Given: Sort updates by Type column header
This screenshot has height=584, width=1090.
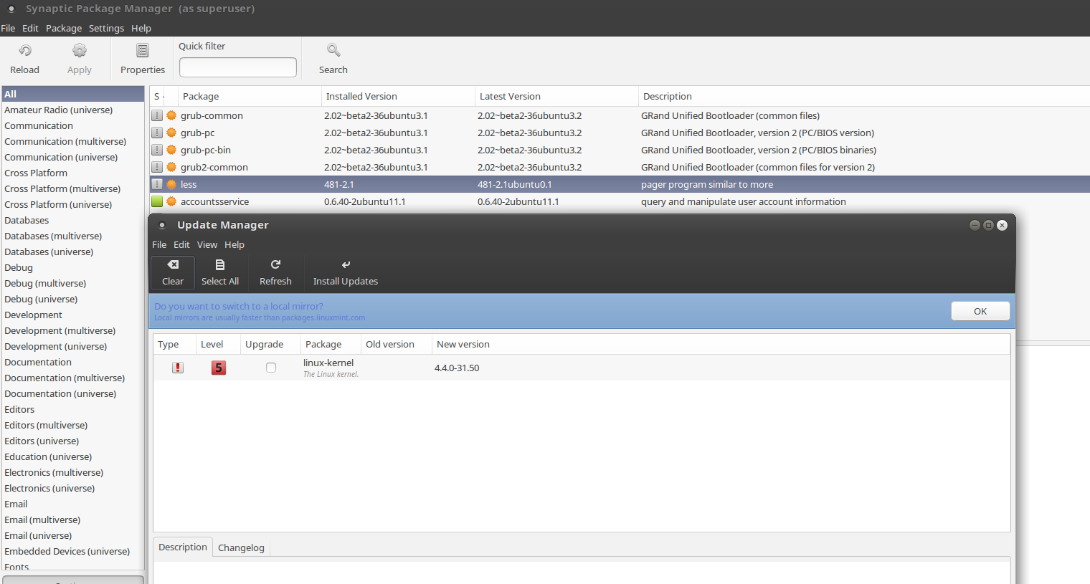Looking at the screenshot, I should tap(174, 344).
